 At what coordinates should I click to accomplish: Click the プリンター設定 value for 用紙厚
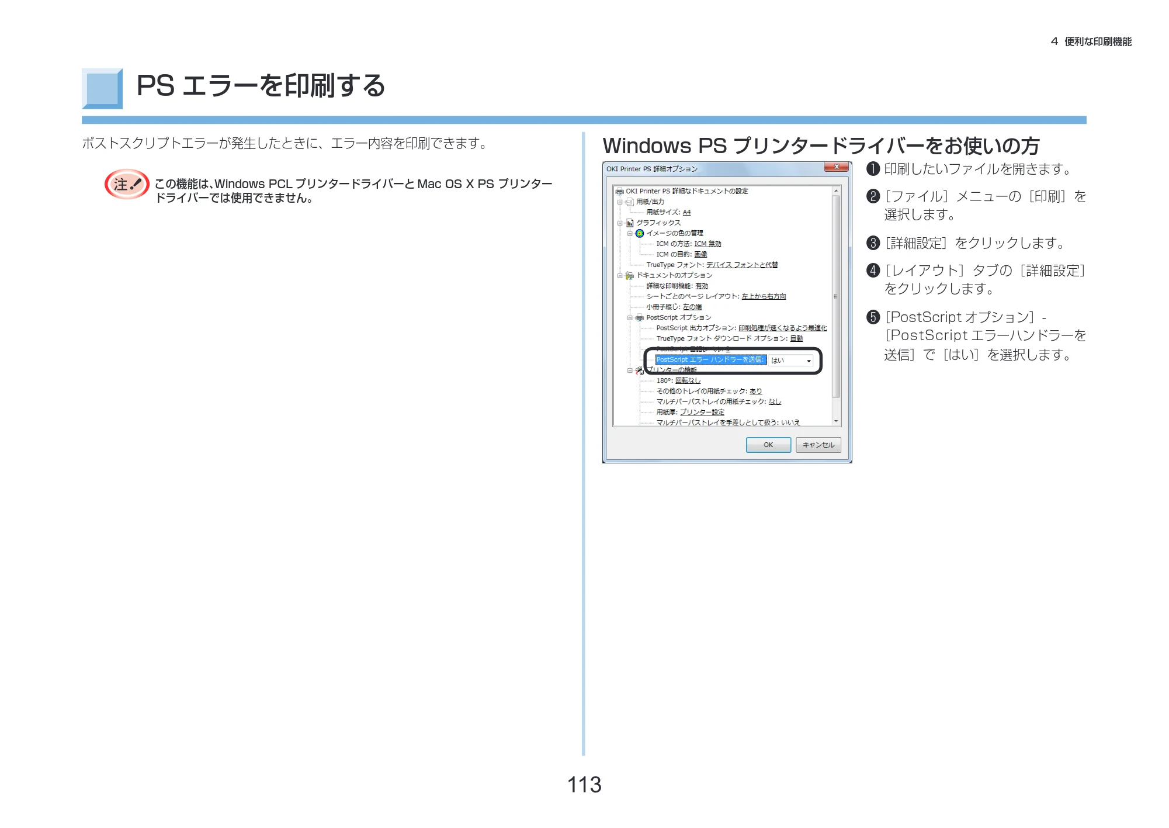pos(702,412)
